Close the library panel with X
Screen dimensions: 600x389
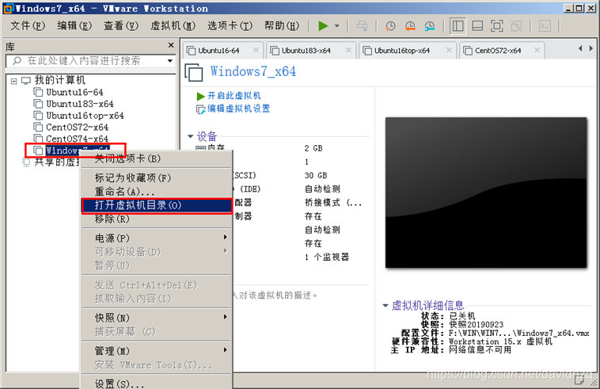[x=170, y=47]
